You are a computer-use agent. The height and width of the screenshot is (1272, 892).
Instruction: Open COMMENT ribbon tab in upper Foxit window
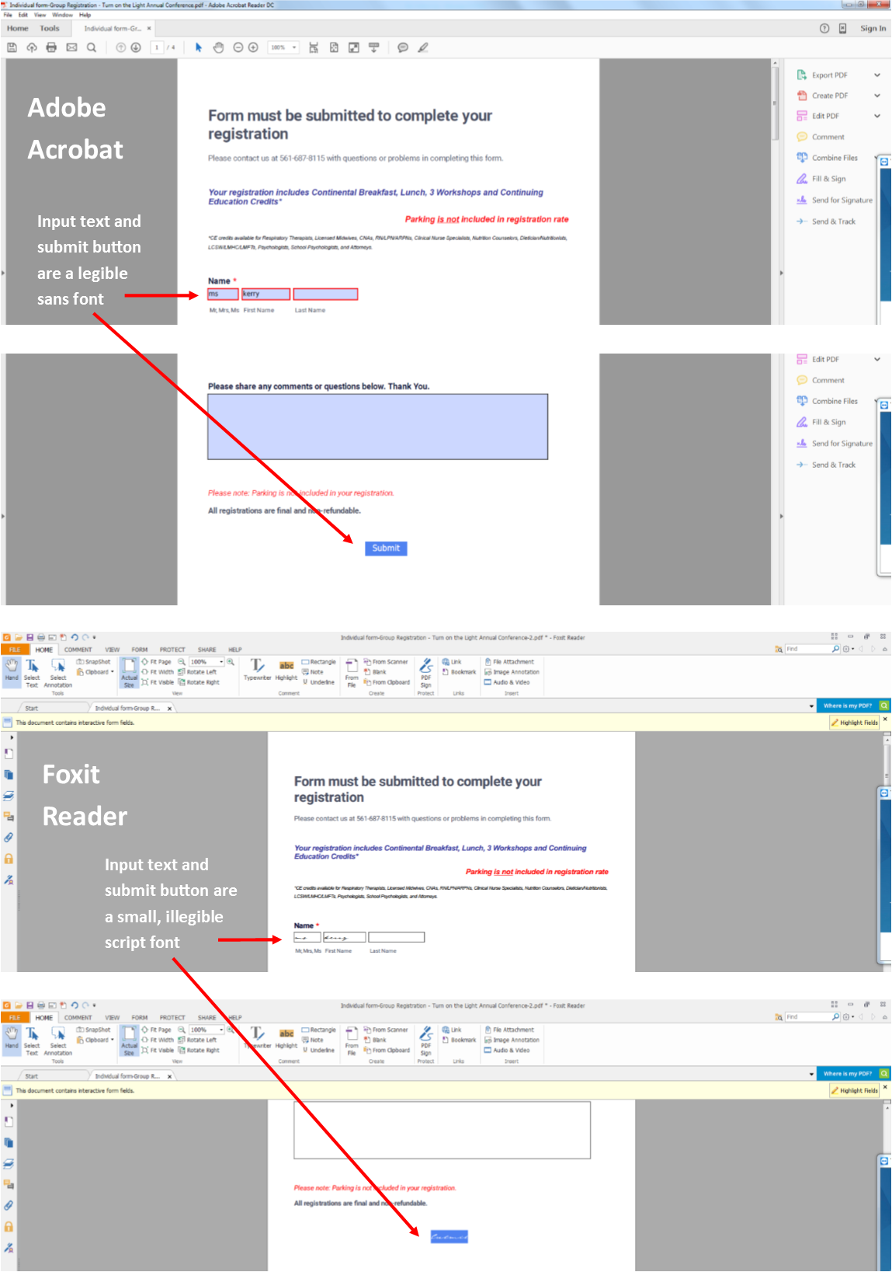click(x=78, y=650)
